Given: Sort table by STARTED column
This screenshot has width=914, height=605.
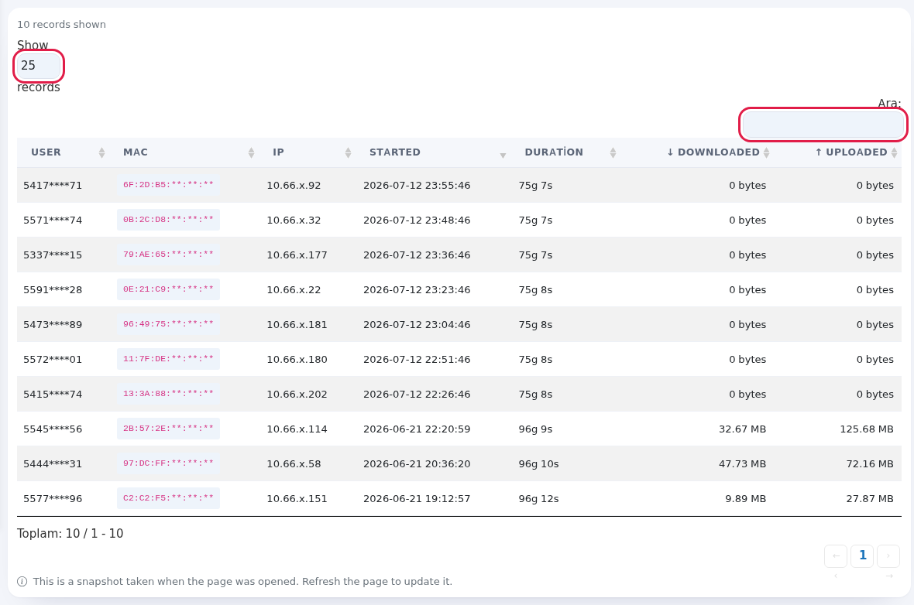Looking at the screenshot, I should [433, 152].
